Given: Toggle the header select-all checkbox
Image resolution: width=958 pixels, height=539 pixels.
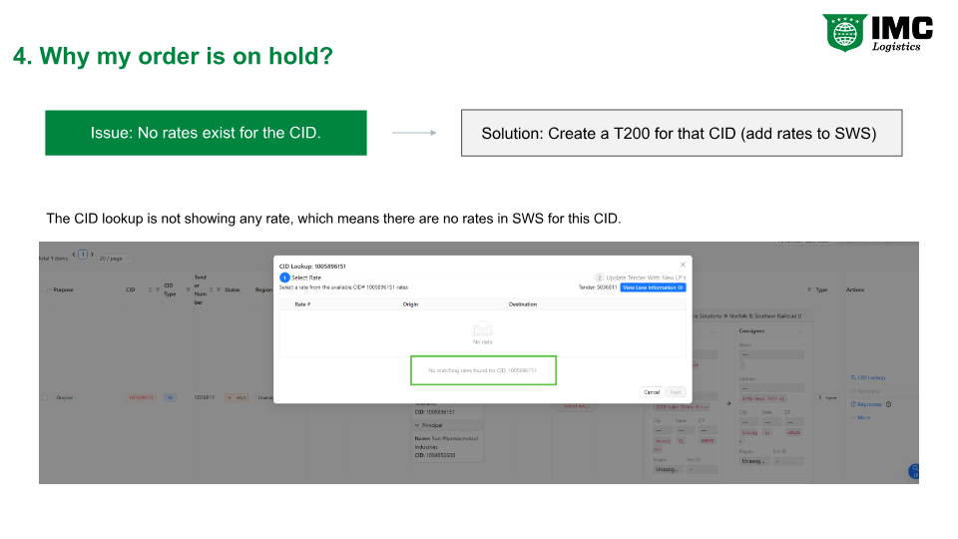Looking at the screenshot, I should (x=45, y=289).
